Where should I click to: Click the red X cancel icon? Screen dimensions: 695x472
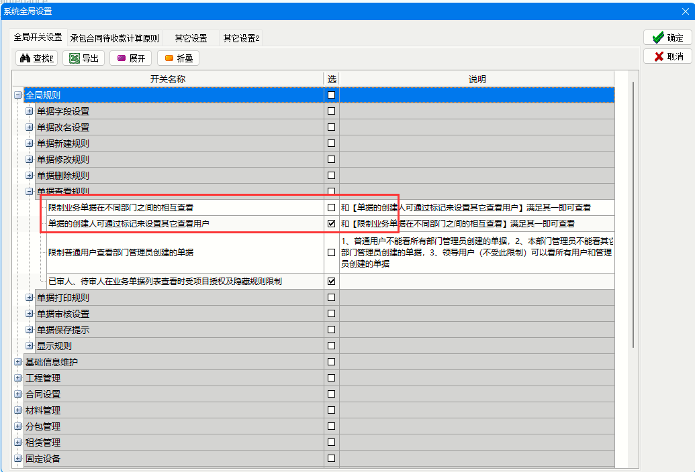(658, 56)
